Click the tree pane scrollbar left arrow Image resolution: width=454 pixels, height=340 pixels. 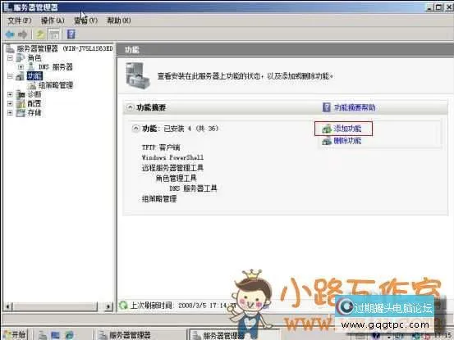(x=8, y=306)
